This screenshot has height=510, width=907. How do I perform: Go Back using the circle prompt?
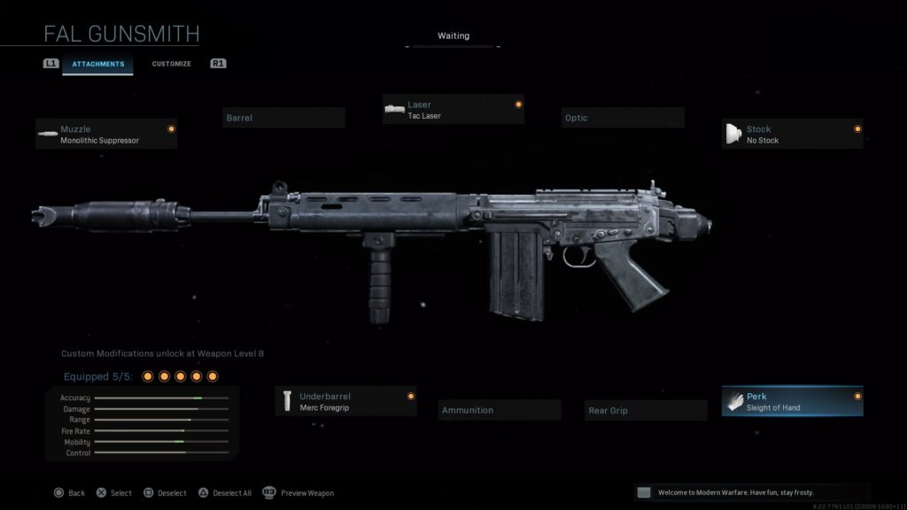[x=69, y=493]
